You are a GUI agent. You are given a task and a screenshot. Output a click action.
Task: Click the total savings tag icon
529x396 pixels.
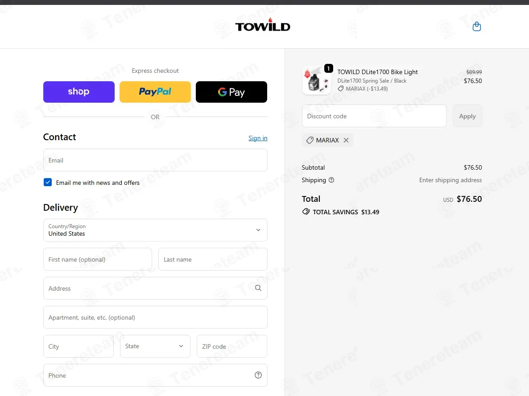[306, 212]
